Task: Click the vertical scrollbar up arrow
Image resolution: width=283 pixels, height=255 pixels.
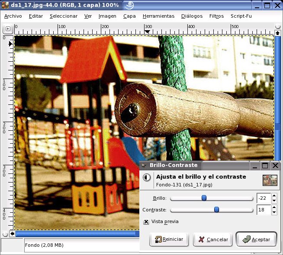Action: point(277,33)
